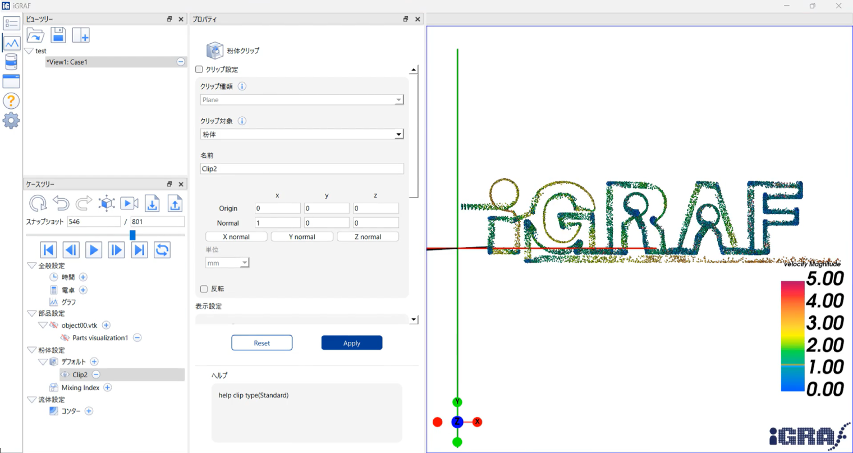Screen dimensions: 853x453
Task: Toggle the 反転 checkbox
Action: coord(204,289)
